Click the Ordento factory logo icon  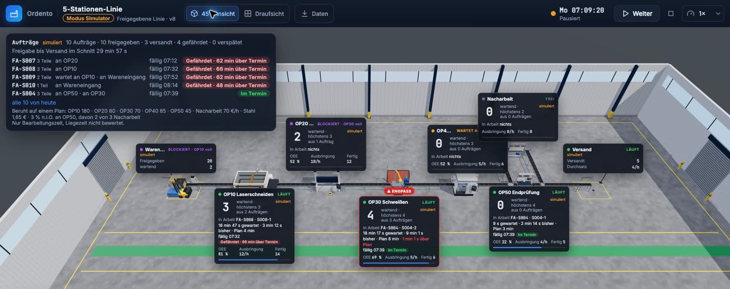click(14, 13)
